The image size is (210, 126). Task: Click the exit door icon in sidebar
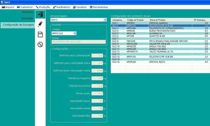[40, 14]
